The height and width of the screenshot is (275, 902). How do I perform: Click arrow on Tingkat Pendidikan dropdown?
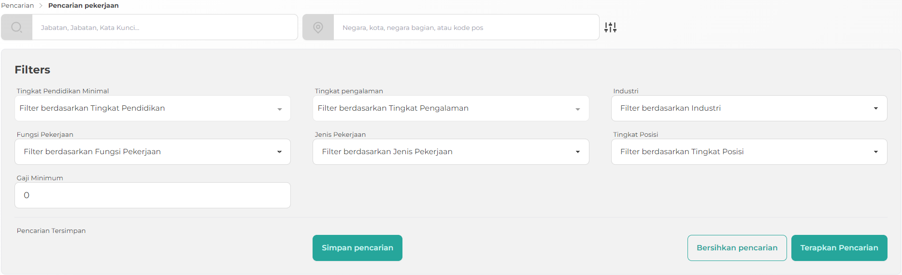[279, 109]
